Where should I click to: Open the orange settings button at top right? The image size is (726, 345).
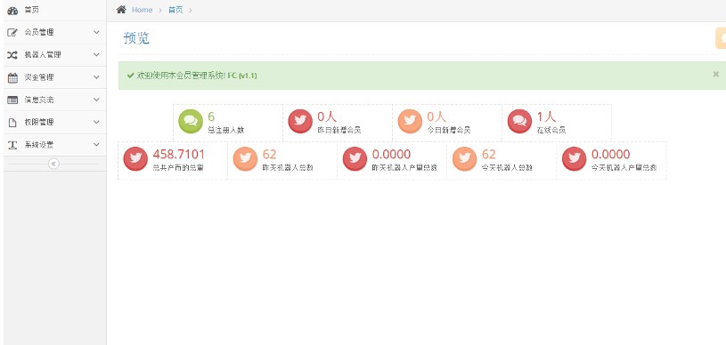point(721,38)
